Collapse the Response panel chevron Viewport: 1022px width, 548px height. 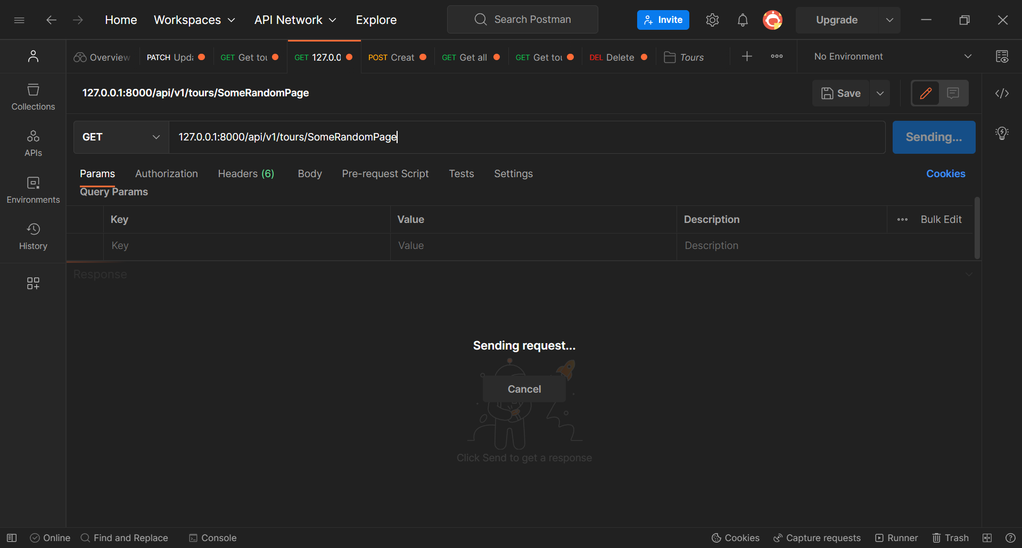tap(969, 275)
